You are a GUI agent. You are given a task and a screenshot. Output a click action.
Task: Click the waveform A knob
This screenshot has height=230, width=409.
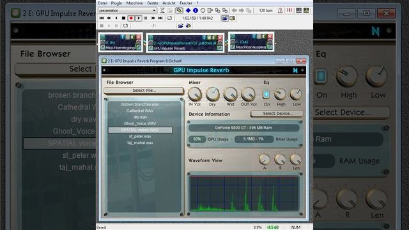[x=264, y=159]
